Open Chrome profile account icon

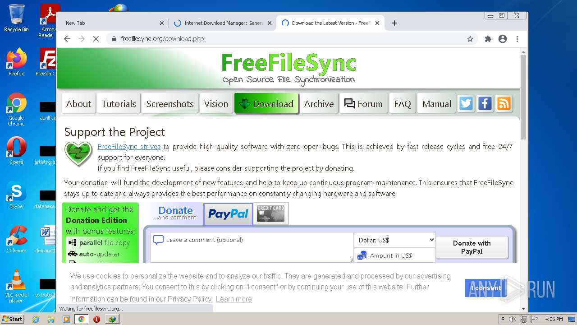point(503,39)
